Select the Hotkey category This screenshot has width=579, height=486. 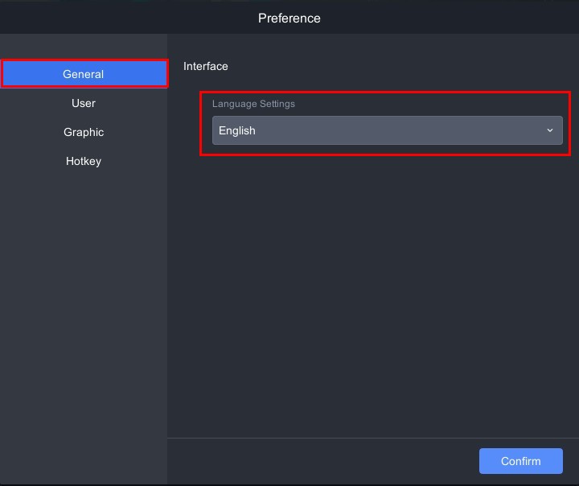pyautogui.click(x=84, y=161)
